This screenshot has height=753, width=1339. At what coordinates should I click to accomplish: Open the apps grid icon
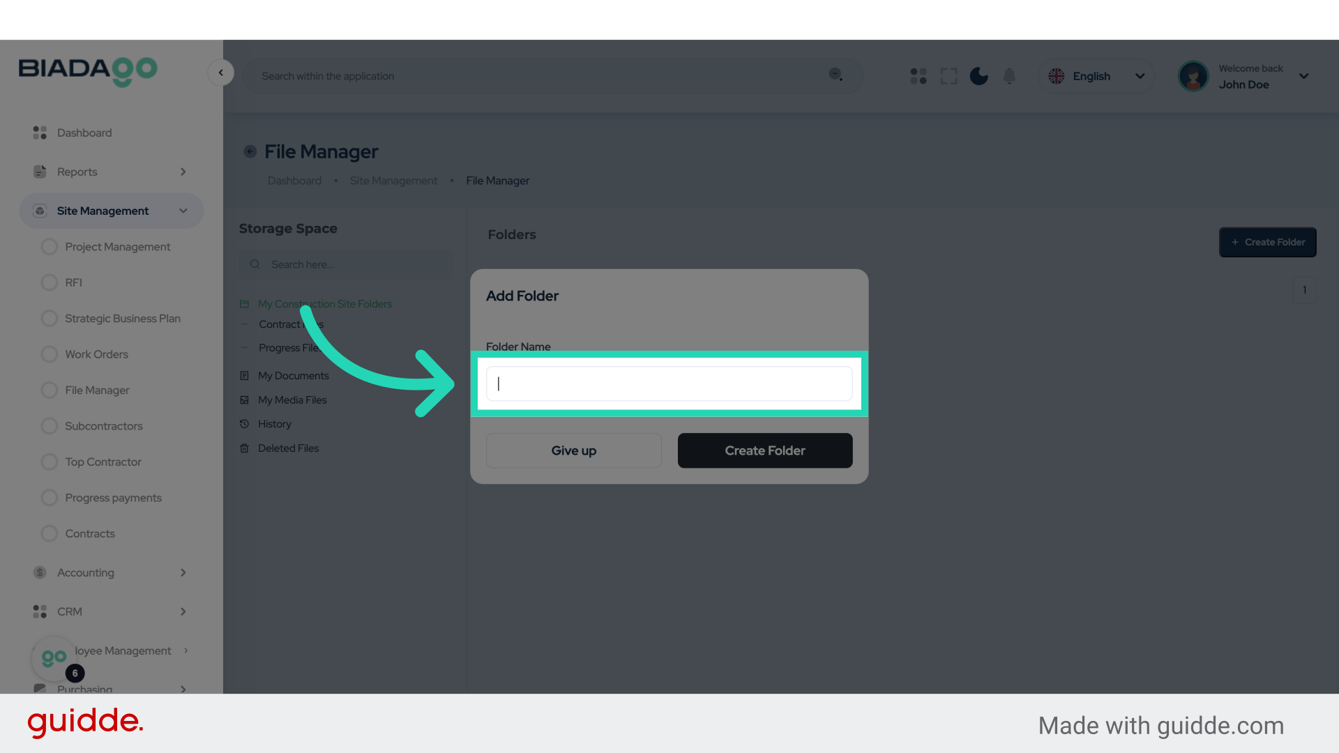(x=918, y=76)
